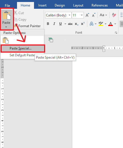Click the Copy button
The image size is (123, 148).
pyautogui.click(x=20, y=20)
